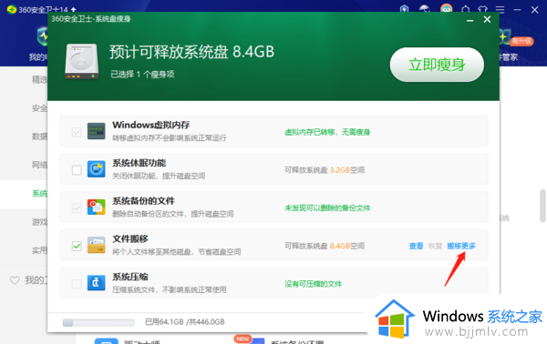Check the 系统休眠功能 checkbox
Image resolution: width=547 pixels, height=344 pixels.
77,170
